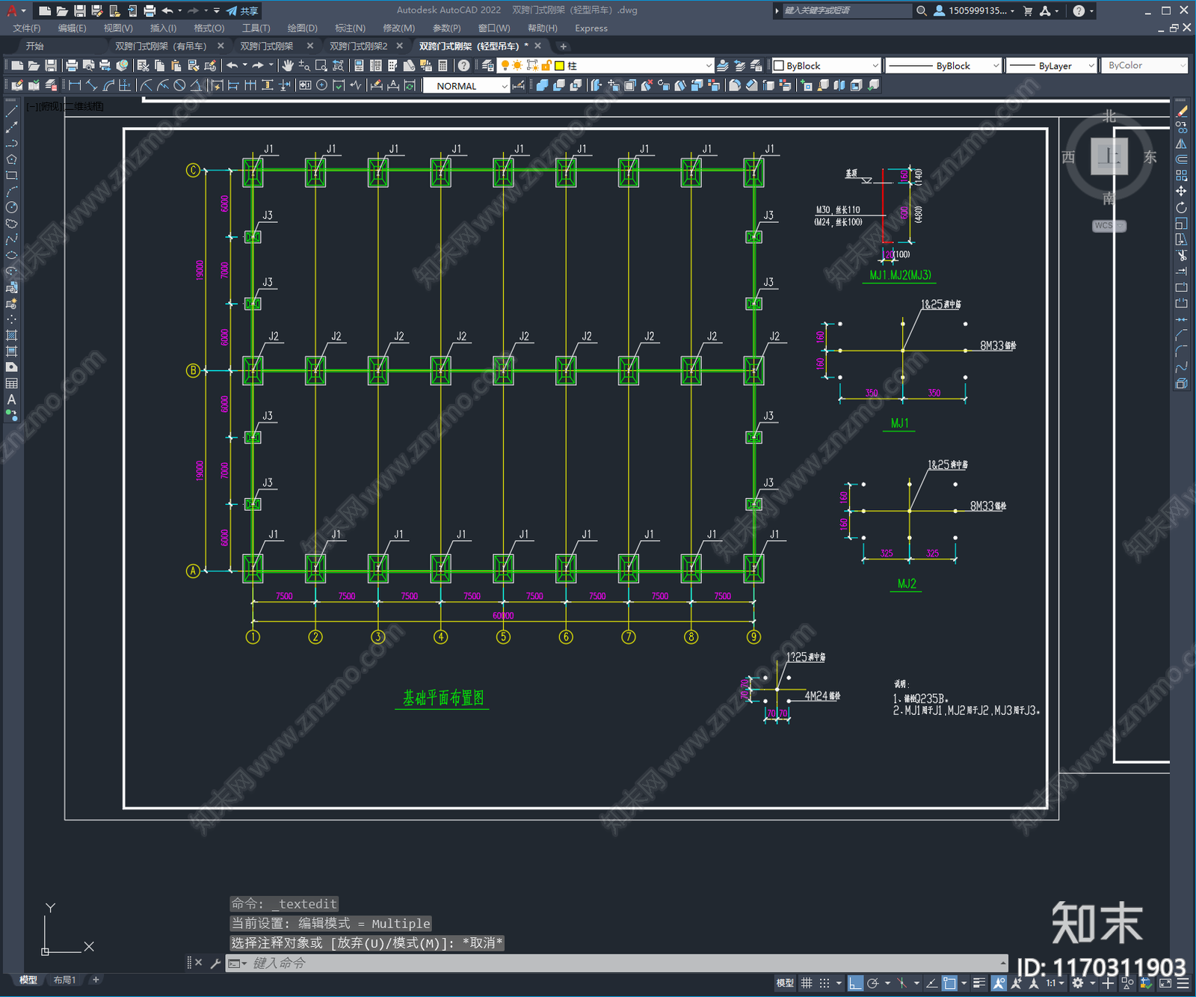Toggle object snap tracking in status bar

pos(931,983)
